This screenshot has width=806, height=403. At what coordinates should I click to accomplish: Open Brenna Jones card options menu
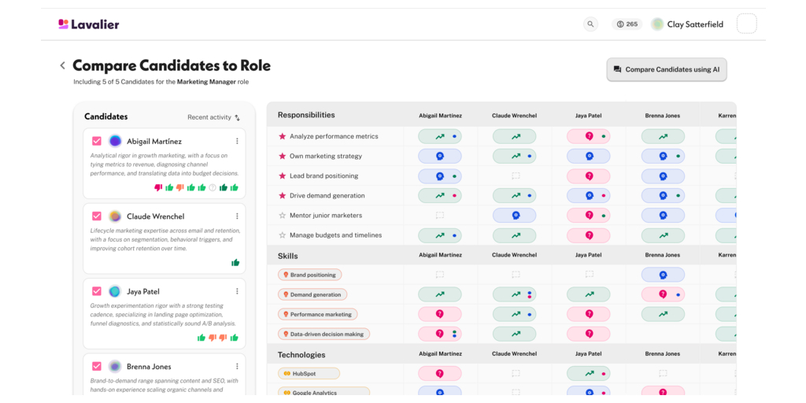coord(237,366)
